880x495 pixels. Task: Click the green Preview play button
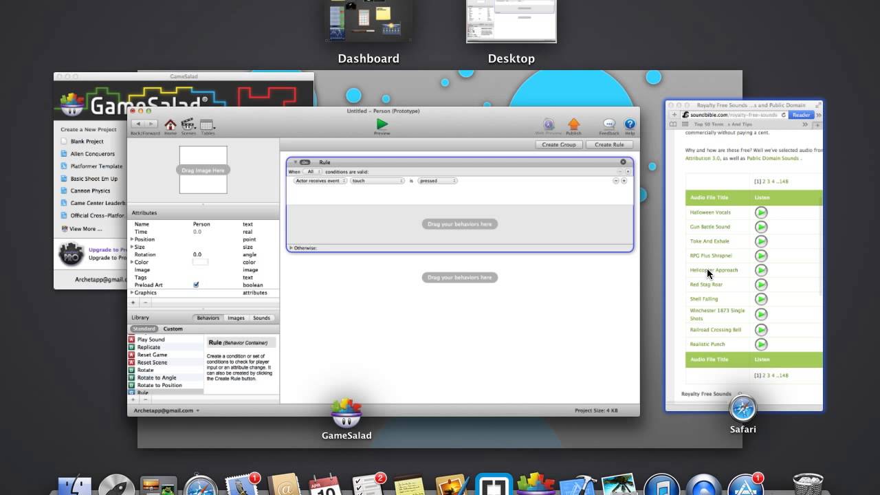pyautogui.click(x=382, y=124)
